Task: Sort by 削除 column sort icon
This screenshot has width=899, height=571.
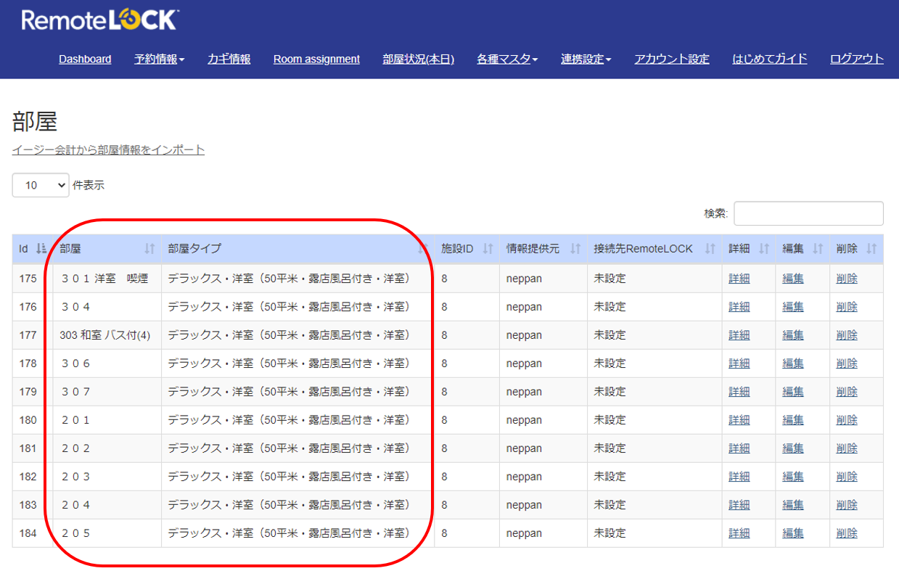Action: coord(871,249)
